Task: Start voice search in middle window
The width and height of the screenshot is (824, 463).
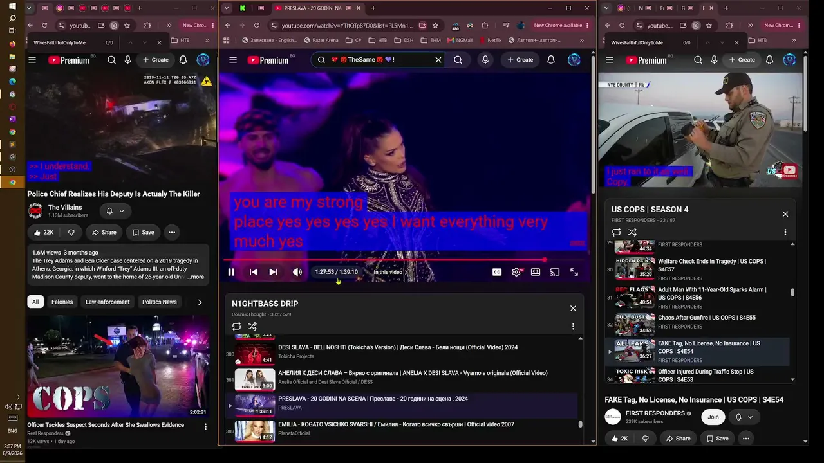Action: click(485, 60)
